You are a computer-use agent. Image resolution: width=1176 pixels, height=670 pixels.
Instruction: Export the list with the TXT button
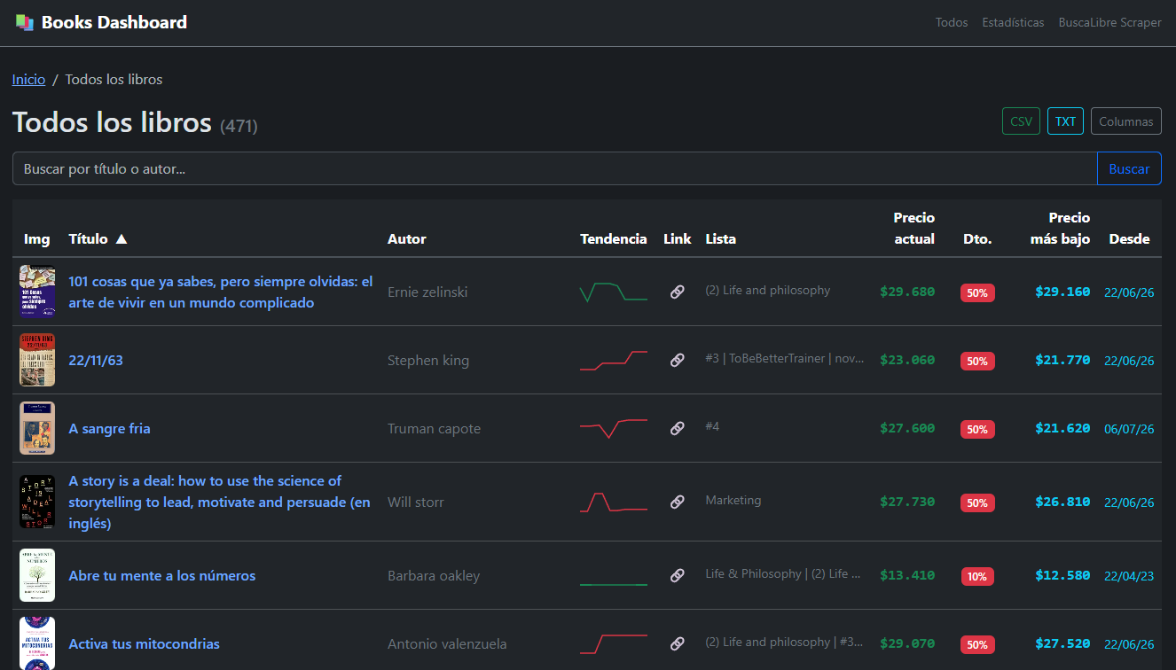1065,121
